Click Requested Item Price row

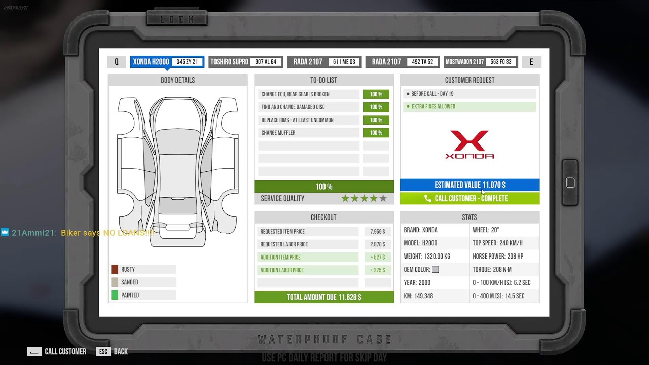coord(324,231)
